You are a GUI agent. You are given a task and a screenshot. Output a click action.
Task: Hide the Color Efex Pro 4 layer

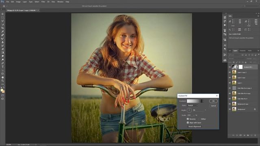click(230, 99)
